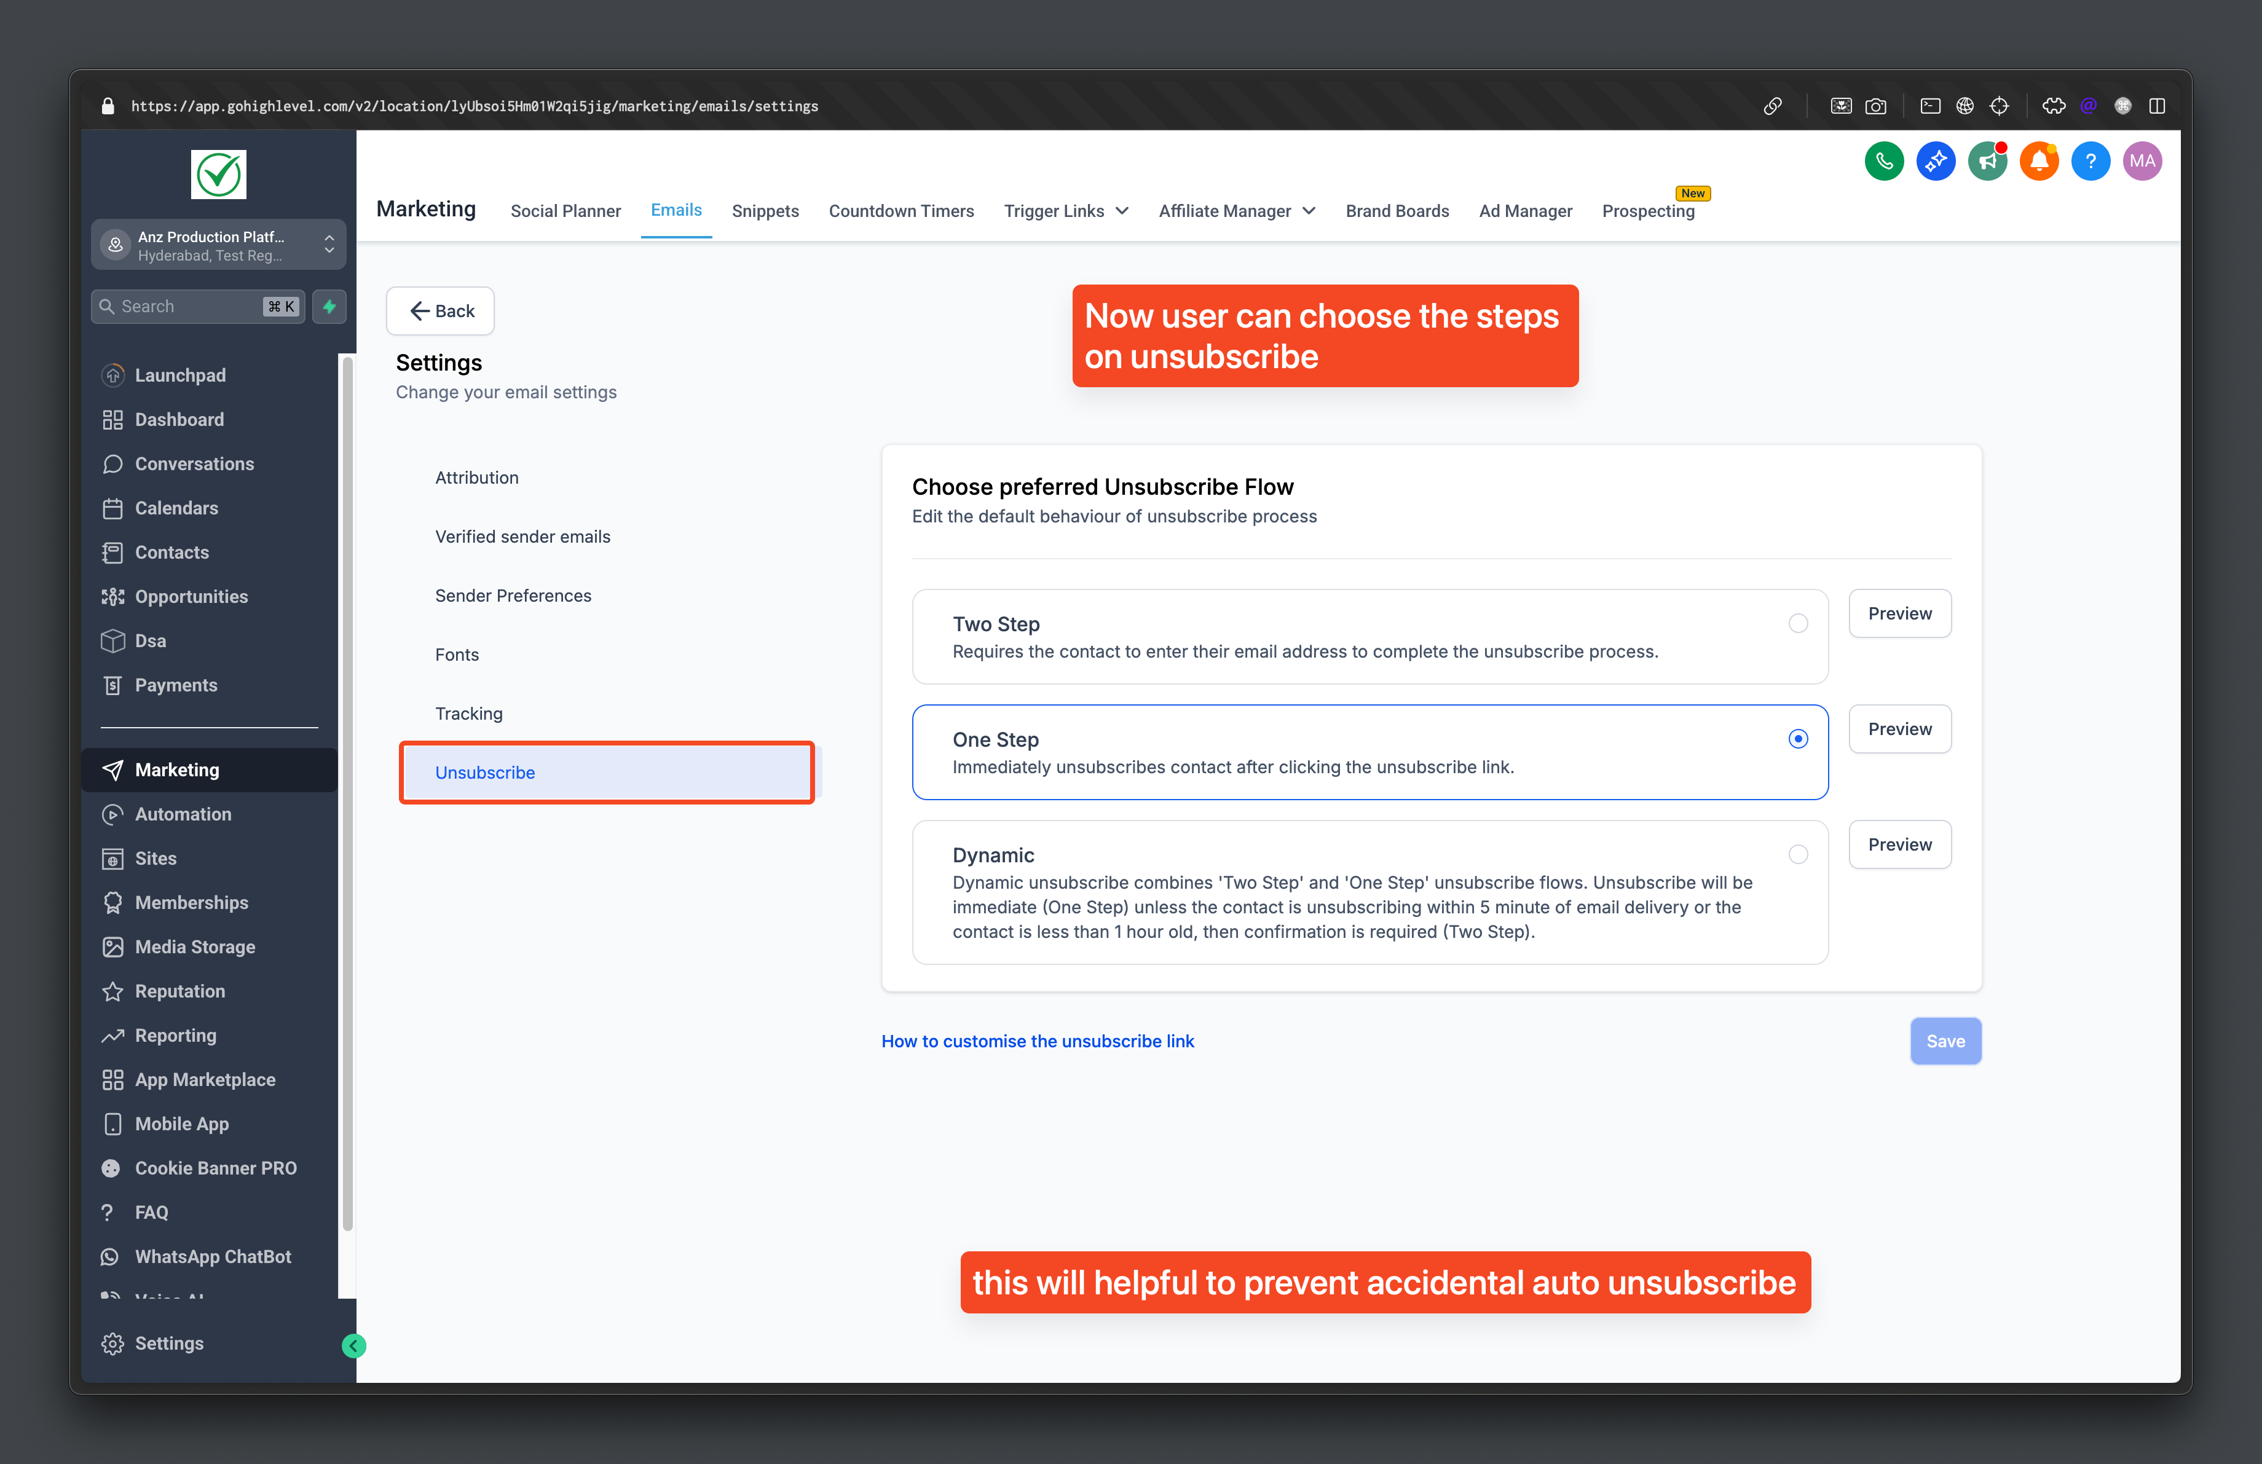
Task: Click the sidebar vertical scrollbar
Action: coord(347,793)
